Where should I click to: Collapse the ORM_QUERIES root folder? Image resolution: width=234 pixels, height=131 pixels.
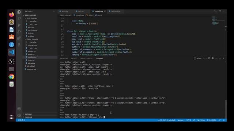(30, 15)
